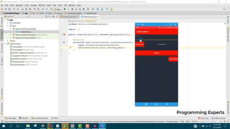Viewport: 230px width, 129px height.
Task: Click the Back navigation arrow
Action: coord(43,9)
